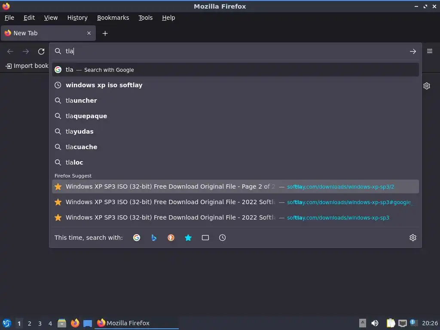Launch Firefox from the panel quick launcher
Viewport: 440px width, 330px height.
[x=75, y=323]
